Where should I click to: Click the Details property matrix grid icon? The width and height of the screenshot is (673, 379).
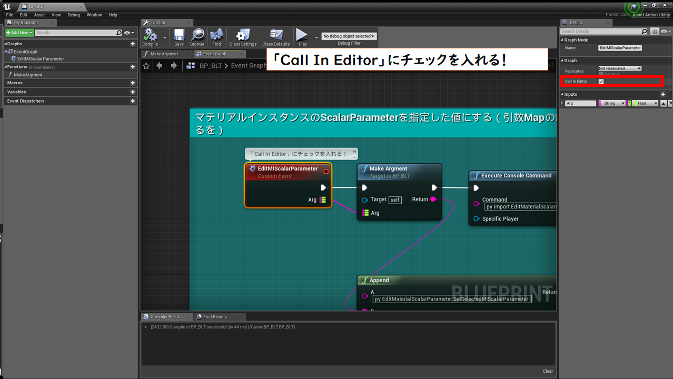tap(655, 32)
